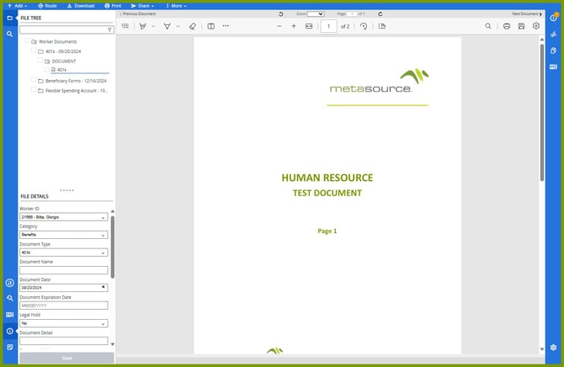
Task: Click Route in top toolbar
Action: click(x=47, y=6)
